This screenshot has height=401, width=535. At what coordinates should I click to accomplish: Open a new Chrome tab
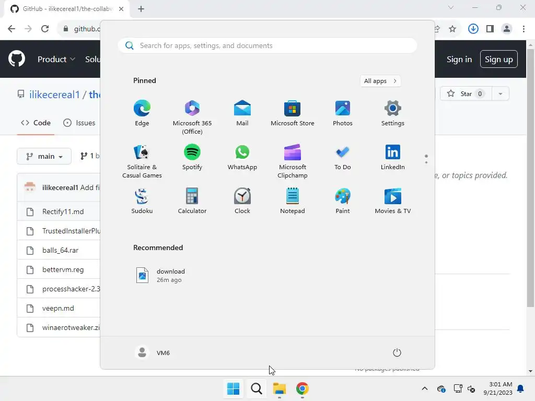[141, 9]
